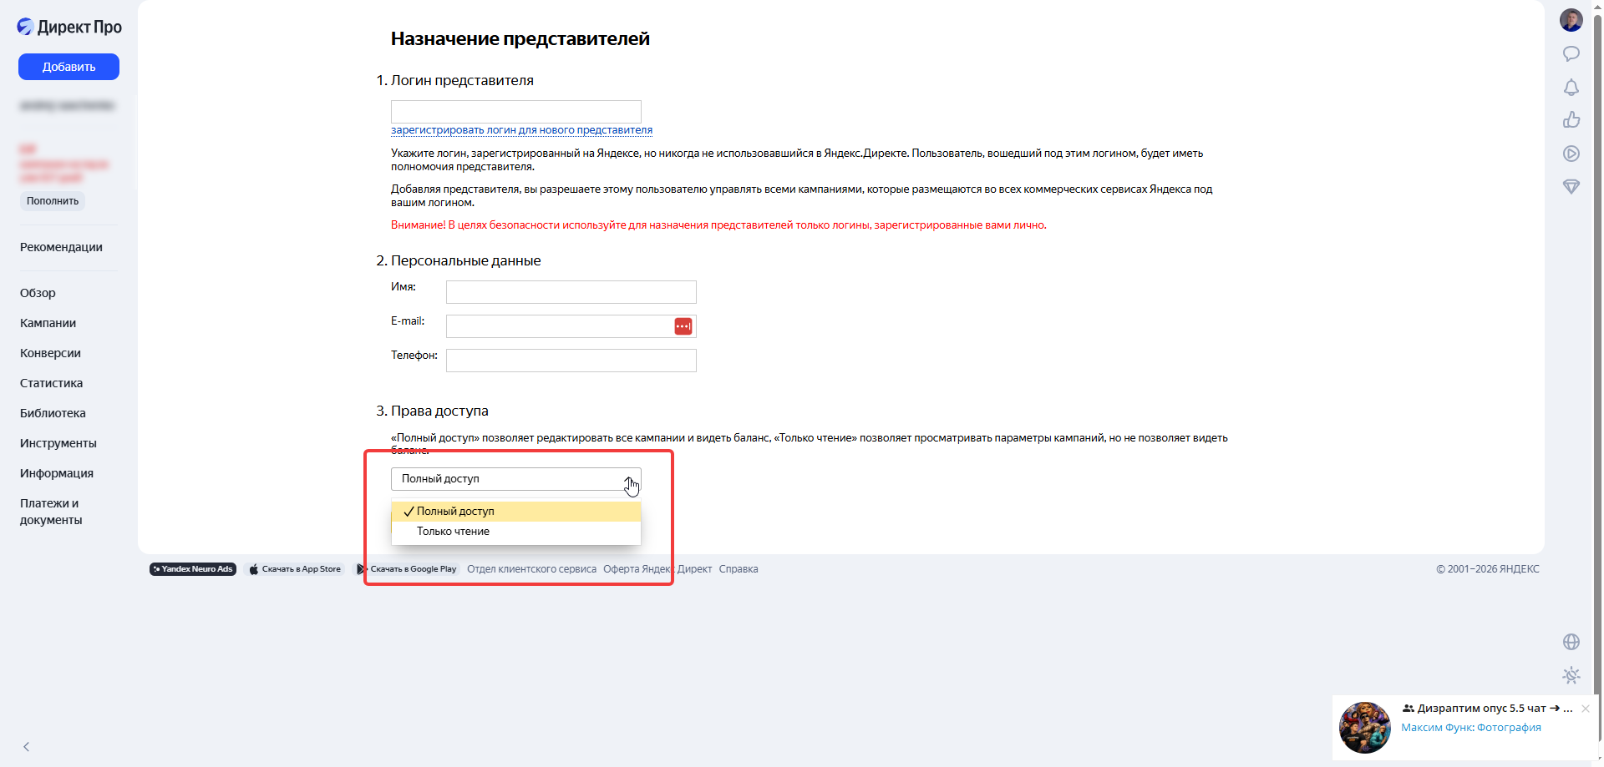Open Конверсии in sidebar
This screenshot has height=767, width=1604.
[x=50, y=353]
